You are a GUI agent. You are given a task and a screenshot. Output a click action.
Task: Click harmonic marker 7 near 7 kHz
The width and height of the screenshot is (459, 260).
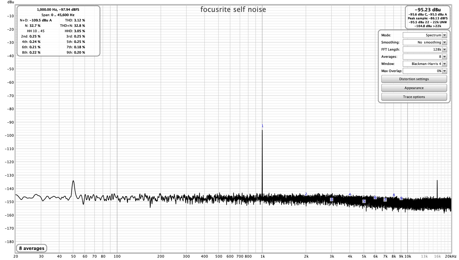pyautogui.click(x=385, y=200)
